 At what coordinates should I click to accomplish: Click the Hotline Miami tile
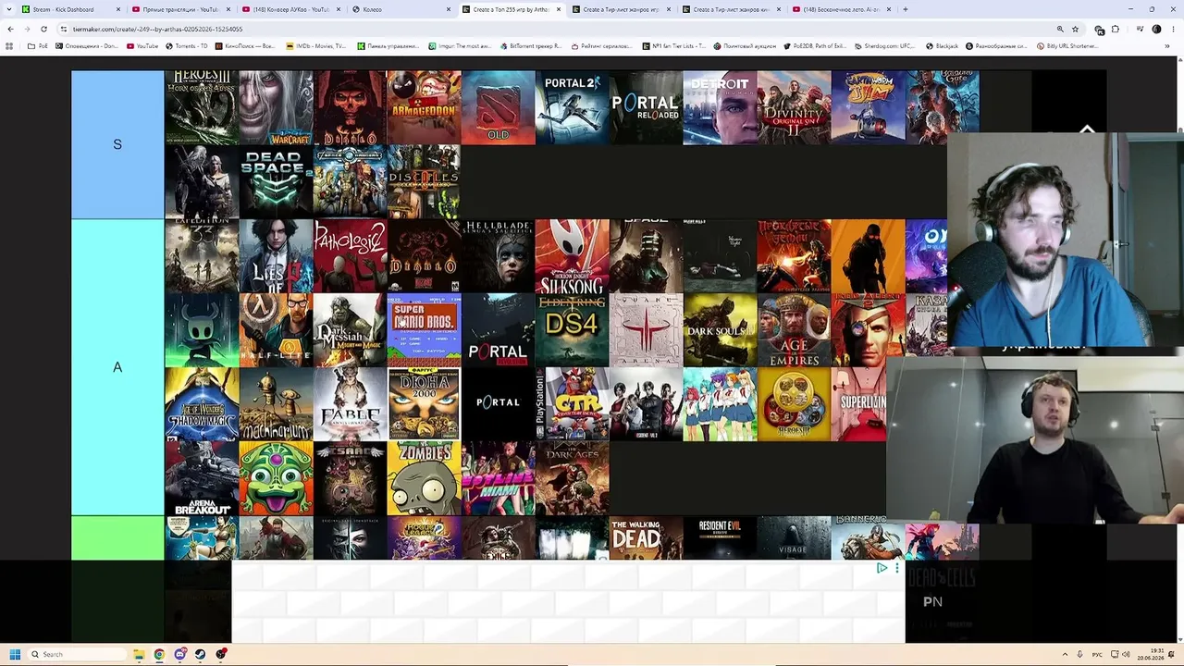(498, 478)
